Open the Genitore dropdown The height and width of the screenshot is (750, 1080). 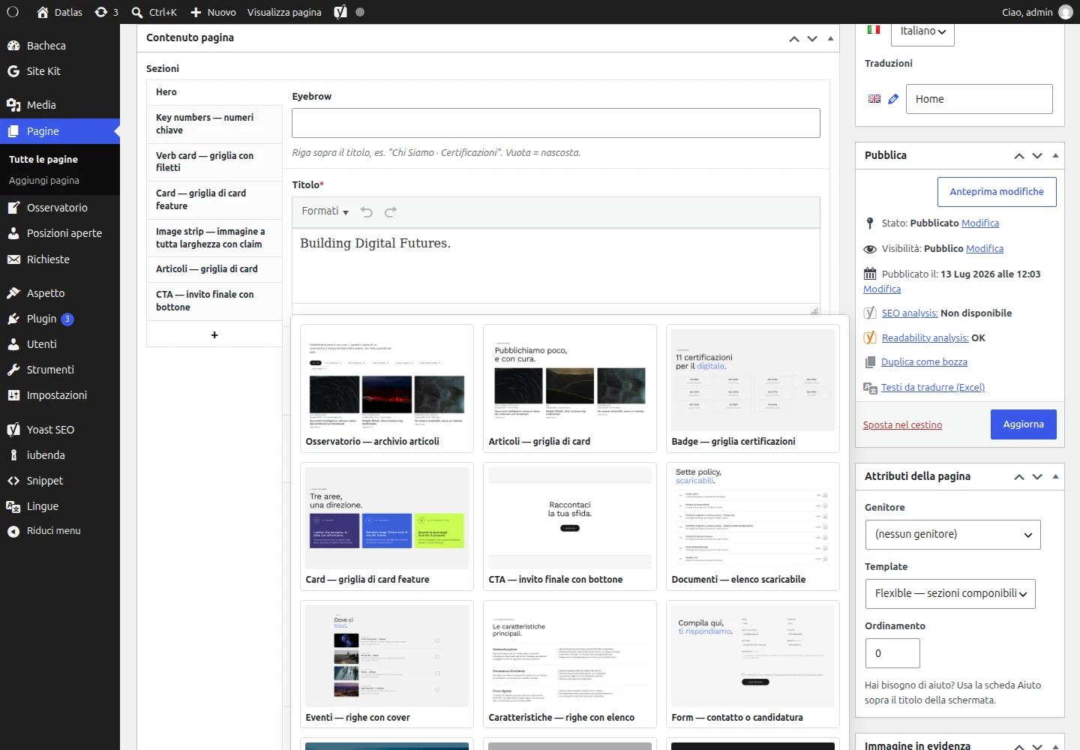pos(952,535)
